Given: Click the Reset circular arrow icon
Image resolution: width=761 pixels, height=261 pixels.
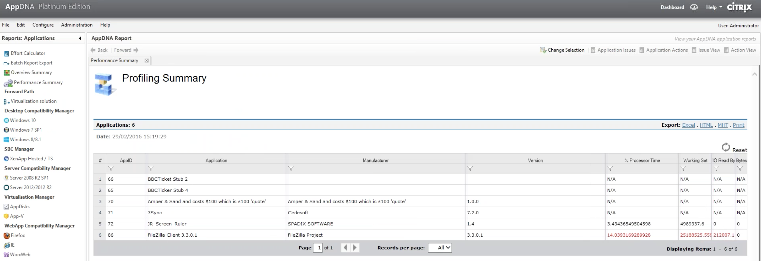Looking at the screenshot, I should click(725, 147).
